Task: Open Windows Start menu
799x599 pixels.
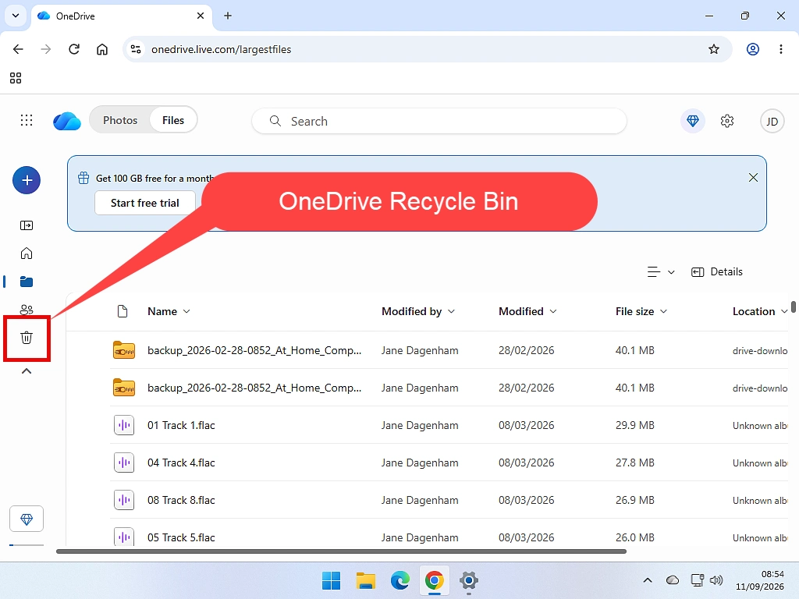Action: [331, 580]
